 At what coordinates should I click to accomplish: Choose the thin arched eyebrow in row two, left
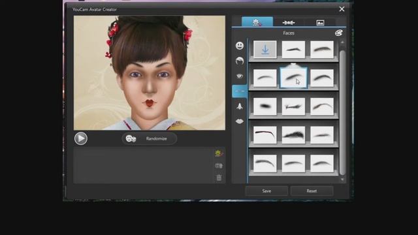[265, 78]
